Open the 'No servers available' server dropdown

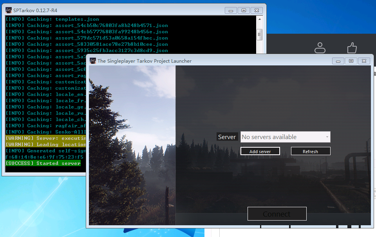(286, 137)
